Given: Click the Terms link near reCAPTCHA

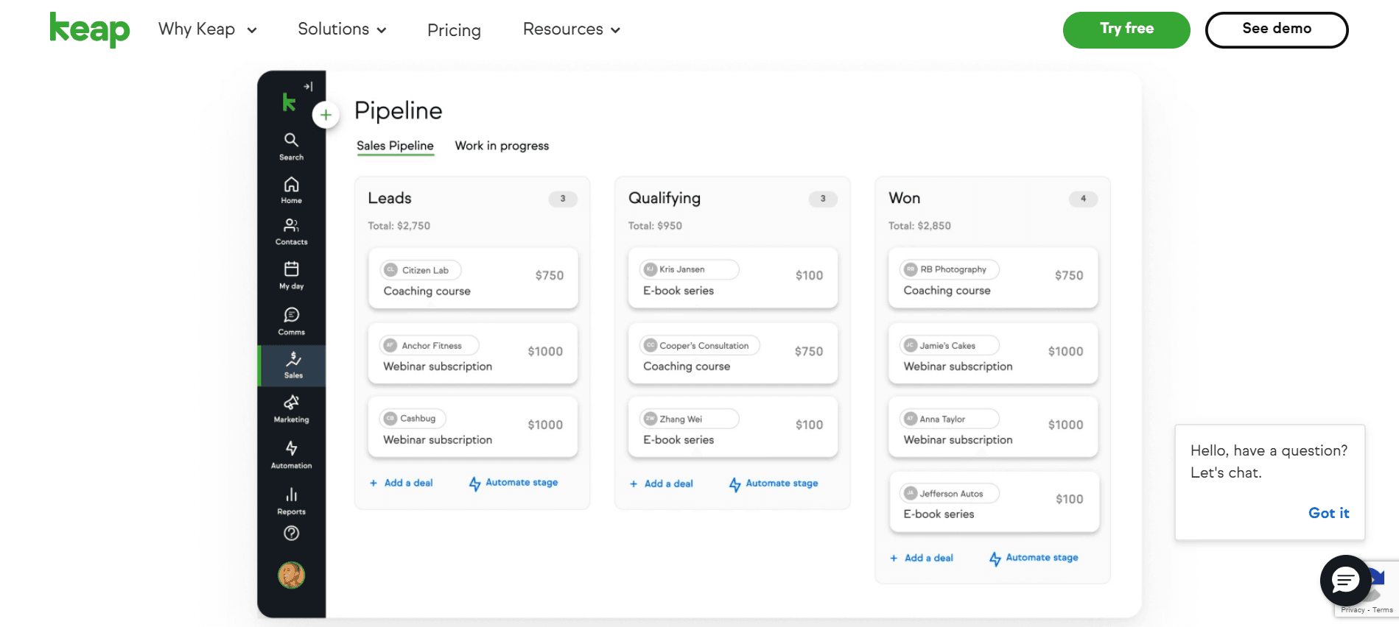Looking at the screenshot, I should click(x=1383, y=610).
